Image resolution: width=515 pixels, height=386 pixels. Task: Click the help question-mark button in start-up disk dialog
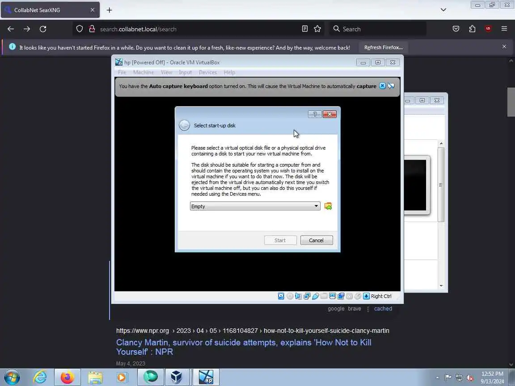pos(315,114)
